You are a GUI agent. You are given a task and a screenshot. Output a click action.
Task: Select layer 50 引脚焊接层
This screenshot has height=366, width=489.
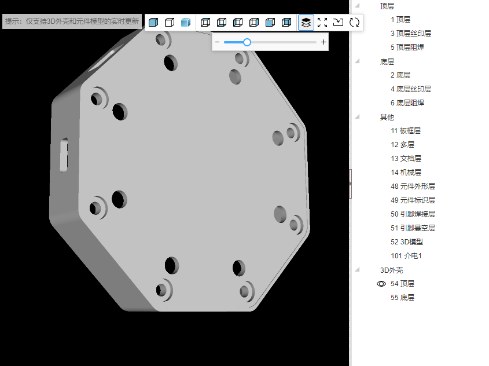(413, 214)
